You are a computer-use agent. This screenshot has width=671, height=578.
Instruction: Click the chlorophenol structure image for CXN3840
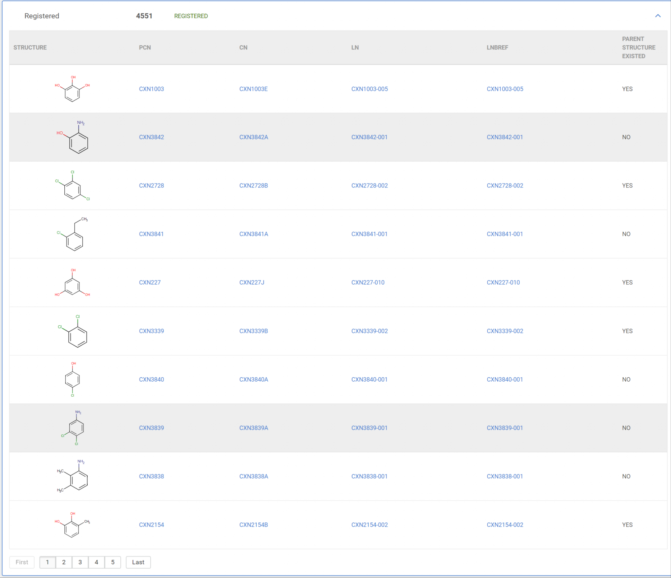pyautogui.click(x=72, y=379)
